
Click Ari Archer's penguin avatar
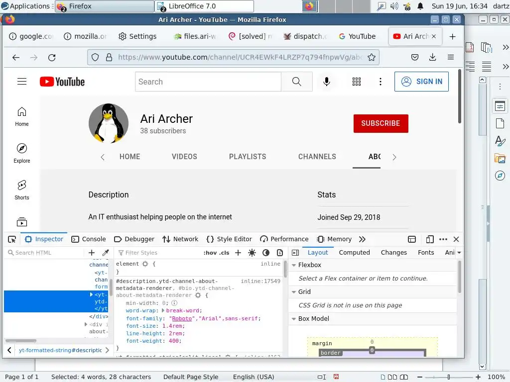point(109,123)
